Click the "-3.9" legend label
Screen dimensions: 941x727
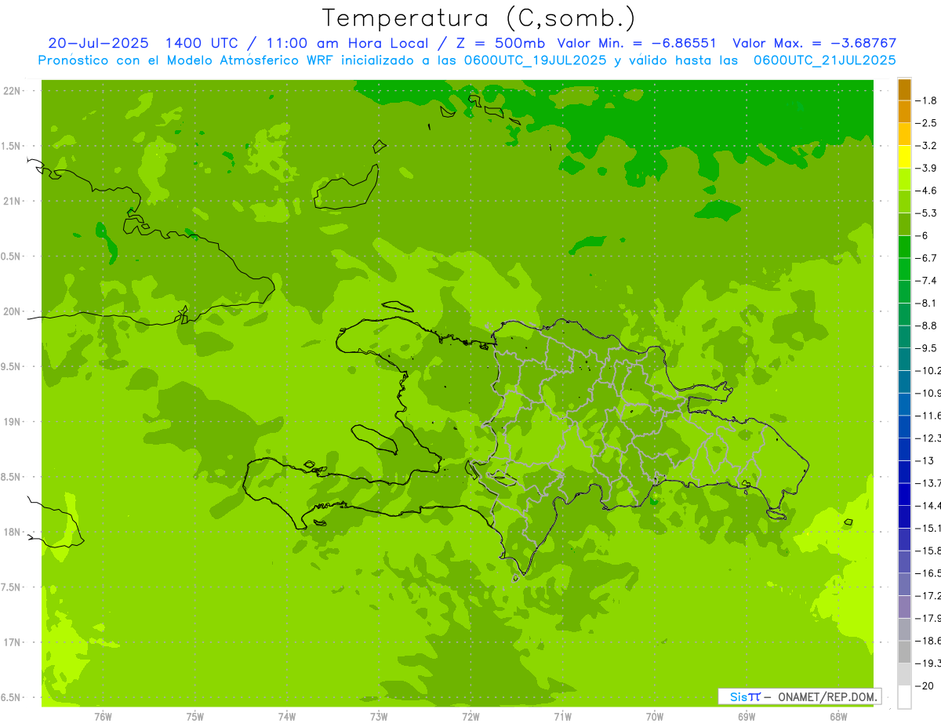click(926, 168)
